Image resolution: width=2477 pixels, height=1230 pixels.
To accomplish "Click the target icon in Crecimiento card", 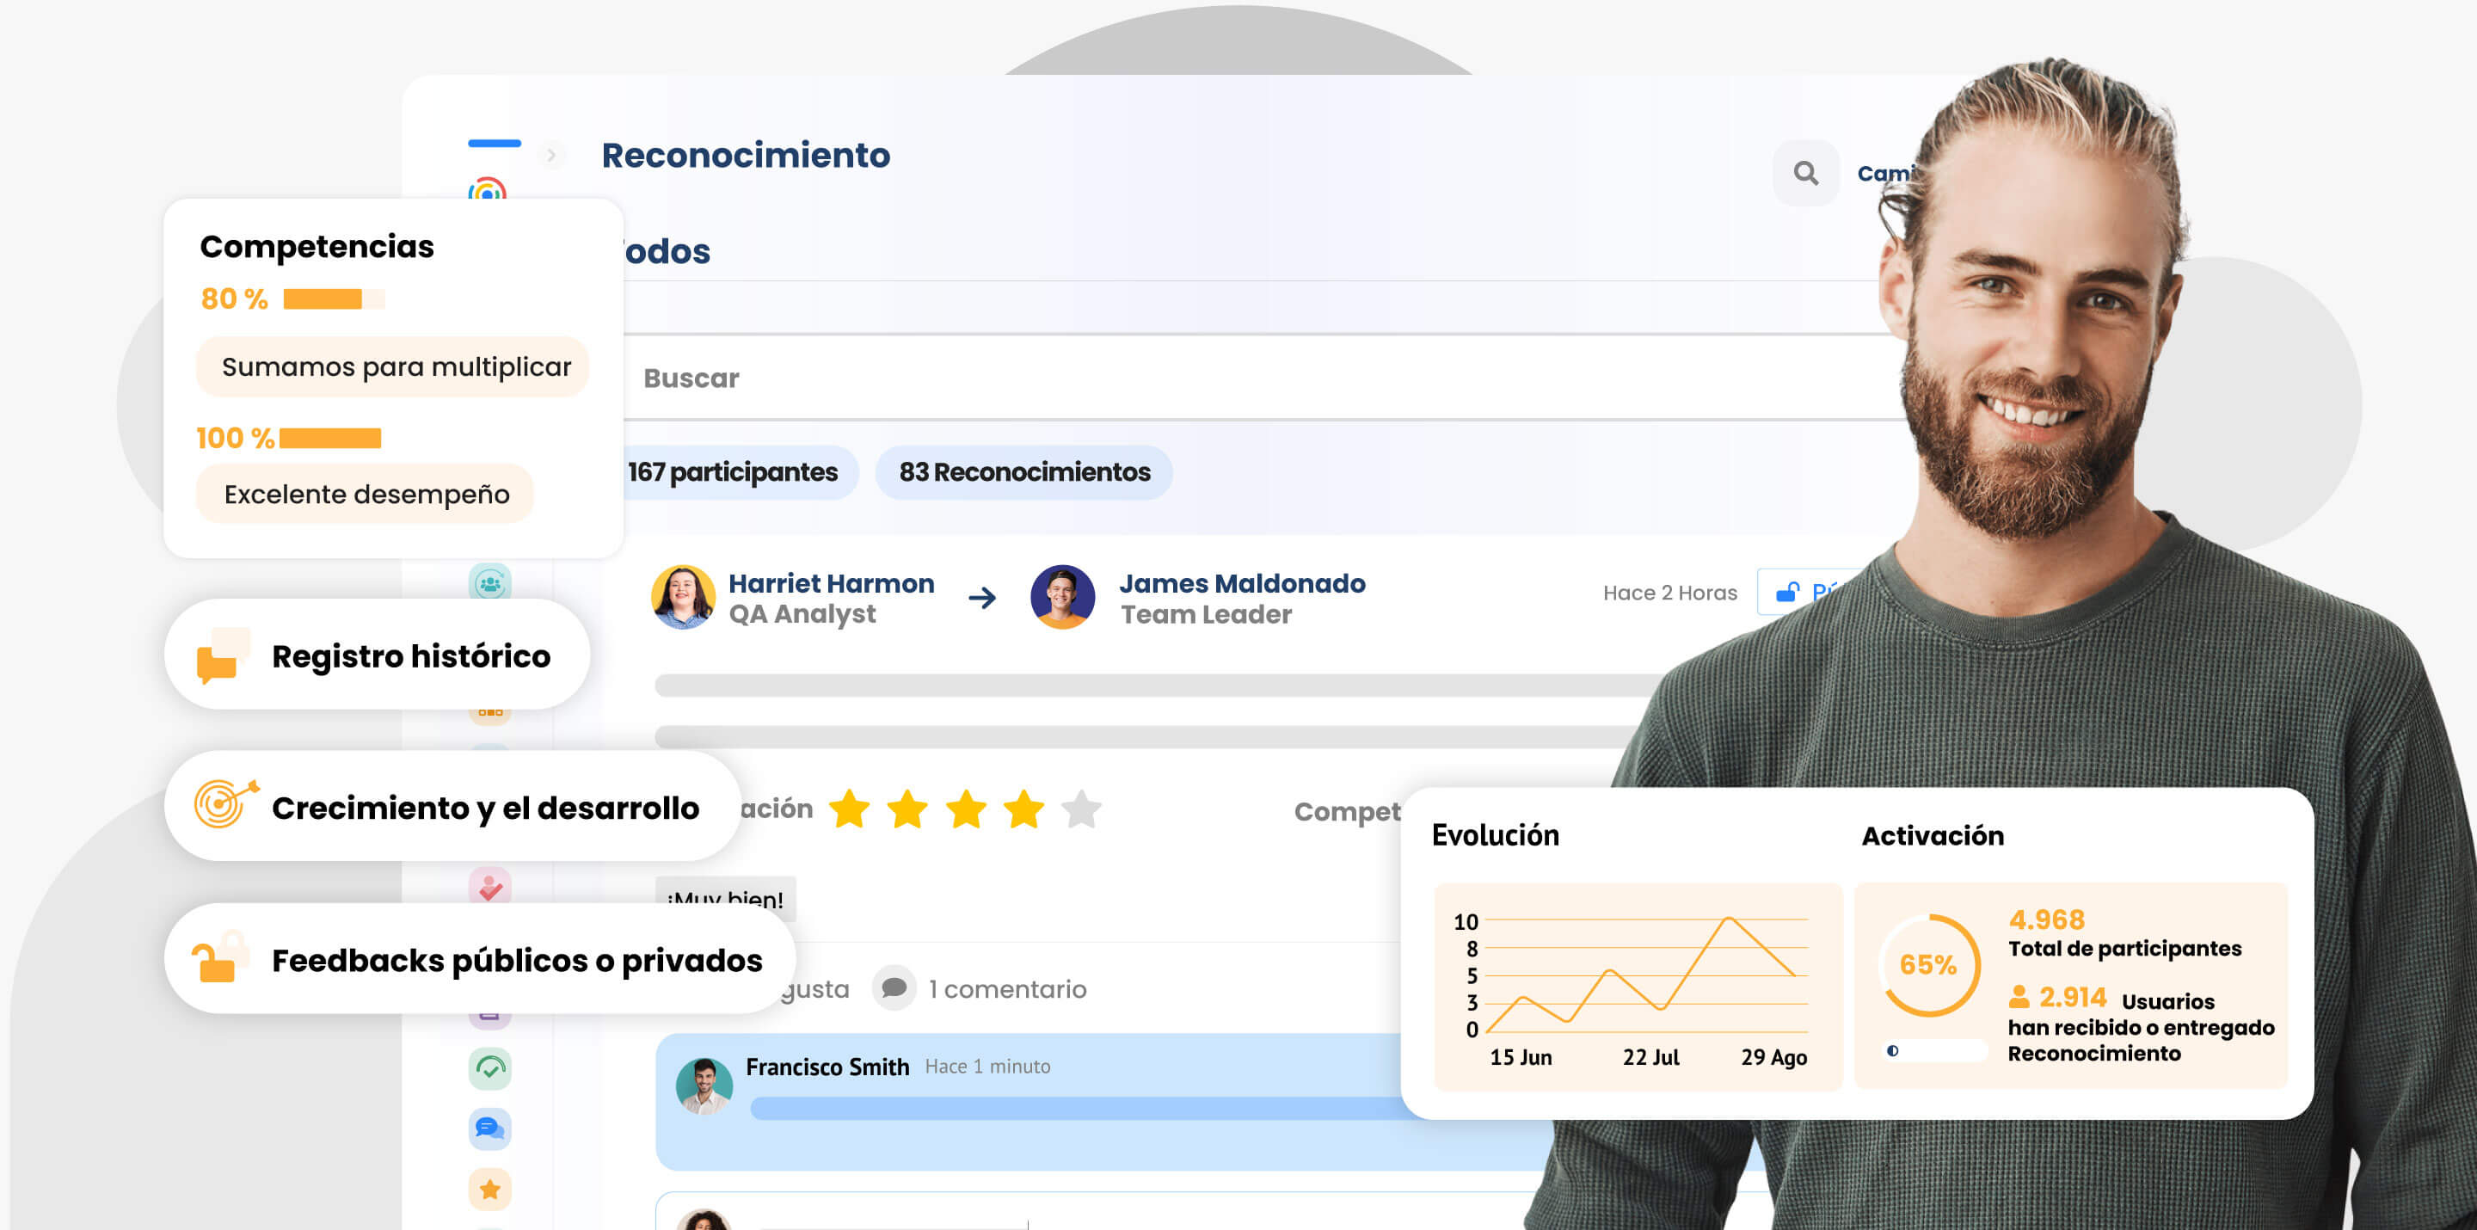I will 226,804.
